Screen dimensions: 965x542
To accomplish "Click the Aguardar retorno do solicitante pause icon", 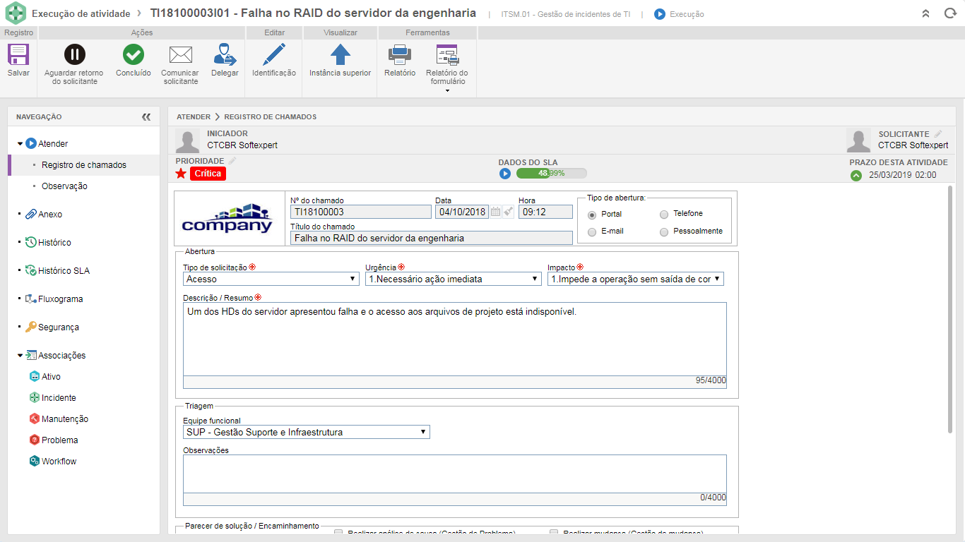I will coord(74,55).
